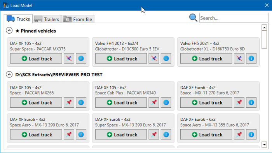This screenshot has width=272, height=153.
Task: Switch to the Trucks tab
Action: [18, 19]
